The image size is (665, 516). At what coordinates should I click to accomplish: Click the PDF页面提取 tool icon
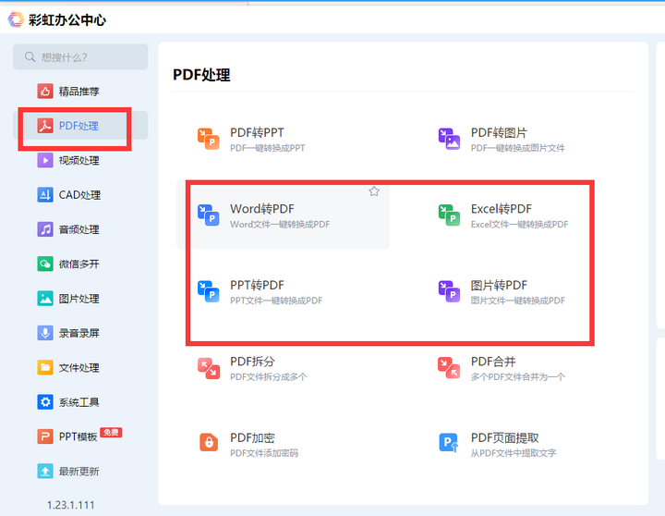(x=449, y=443)
